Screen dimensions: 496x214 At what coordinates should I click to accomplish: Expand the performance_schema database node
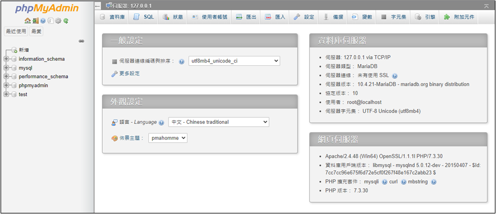6,77
